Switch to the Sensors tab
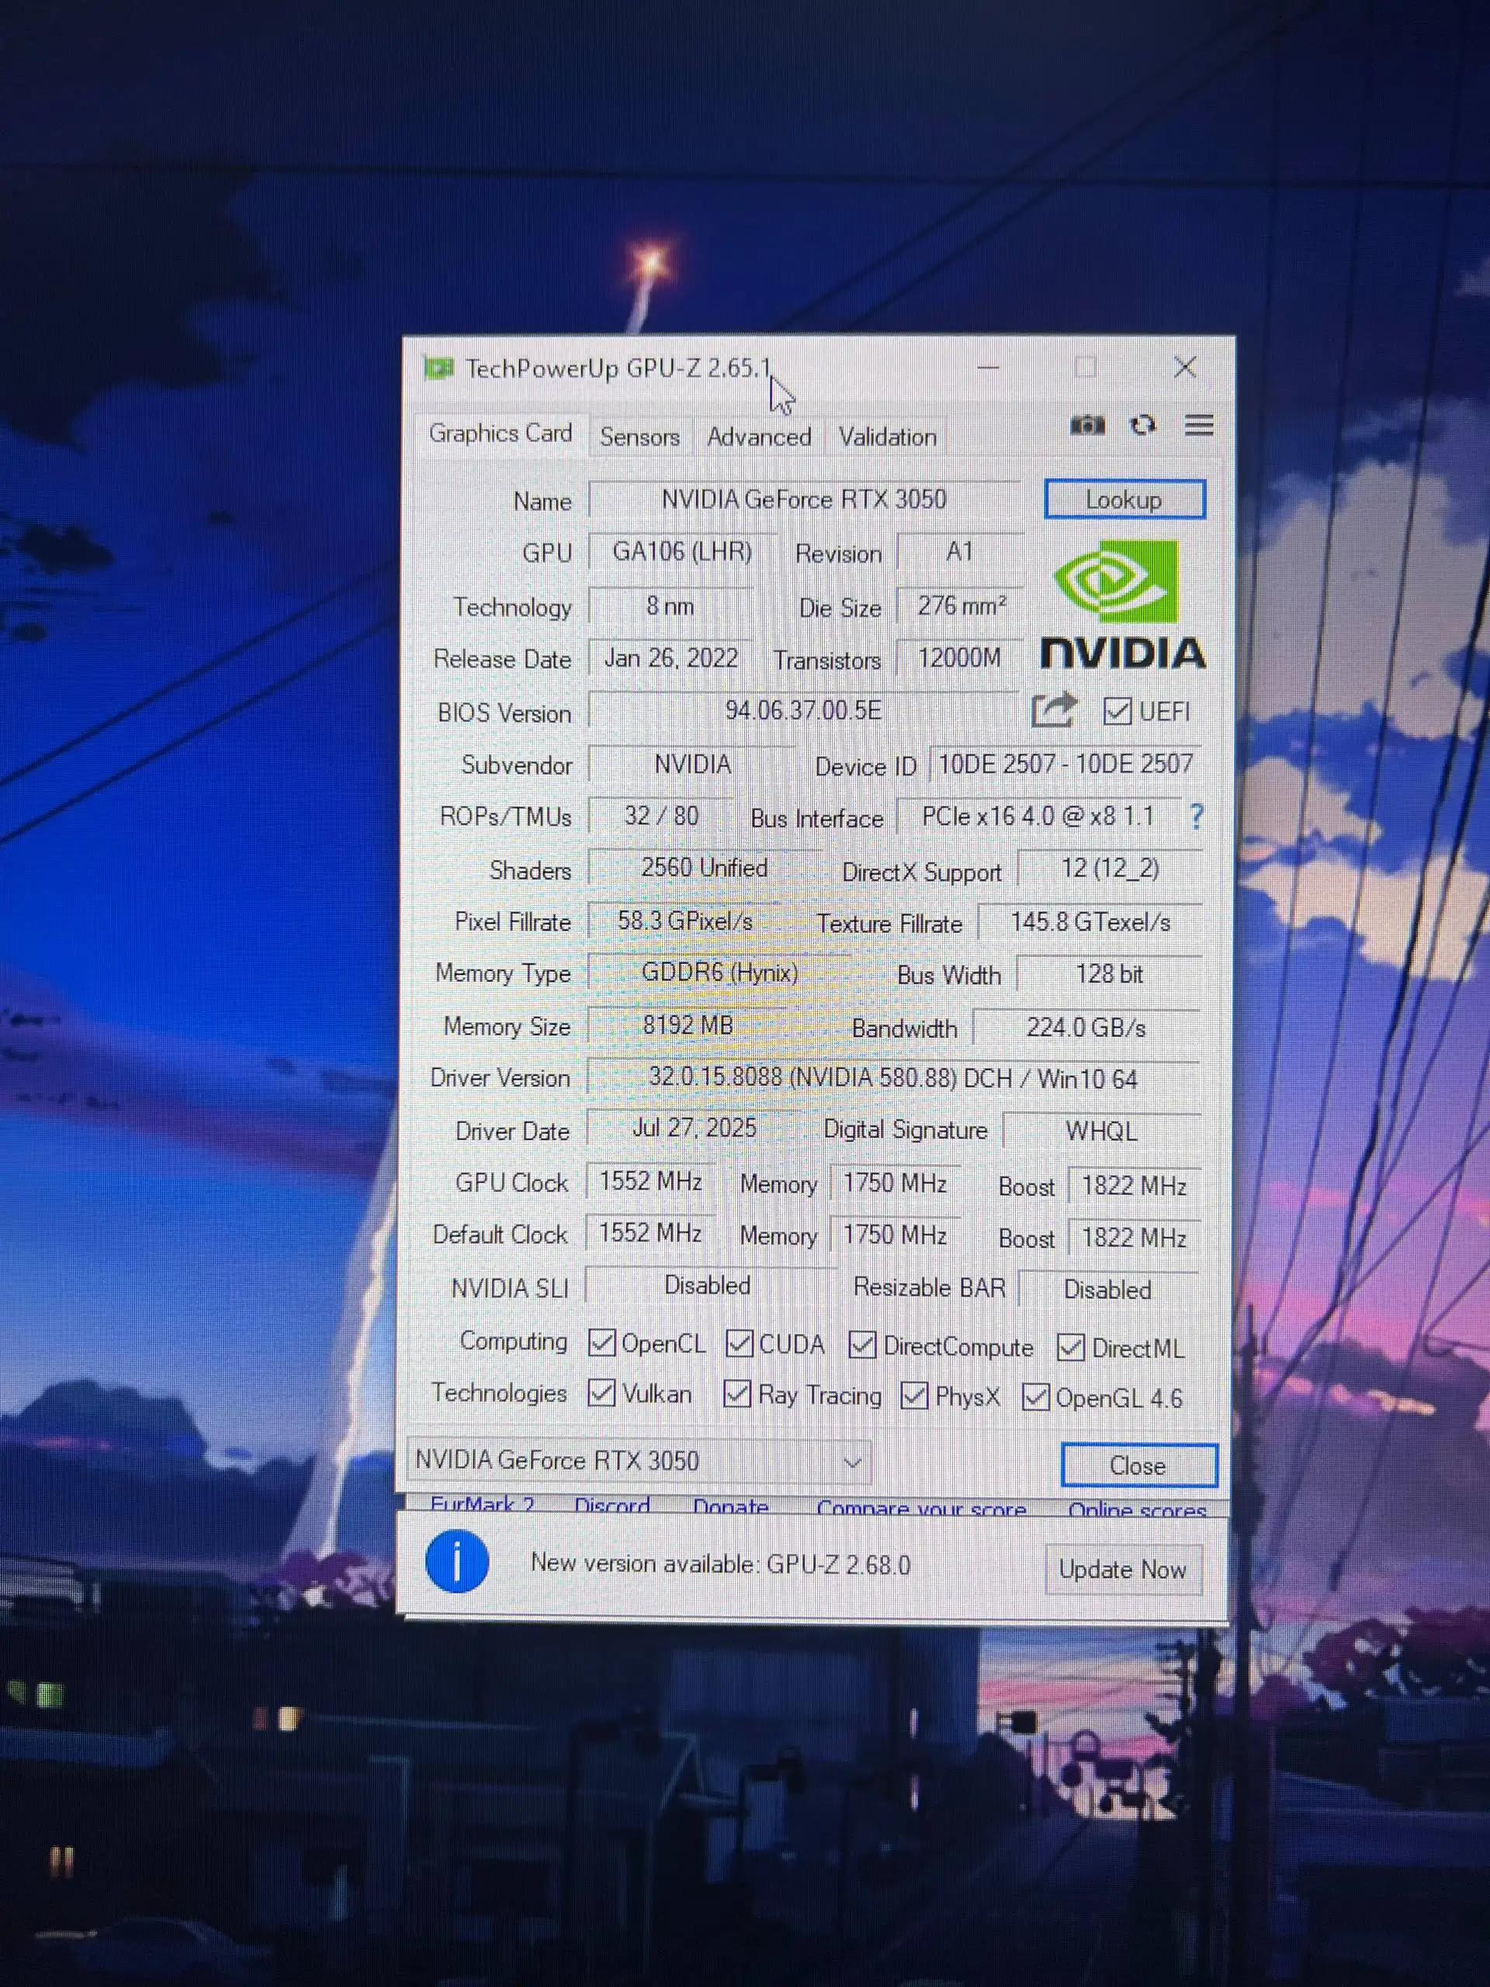This screenshot has height=1987, width=1490. click(639, 438)
